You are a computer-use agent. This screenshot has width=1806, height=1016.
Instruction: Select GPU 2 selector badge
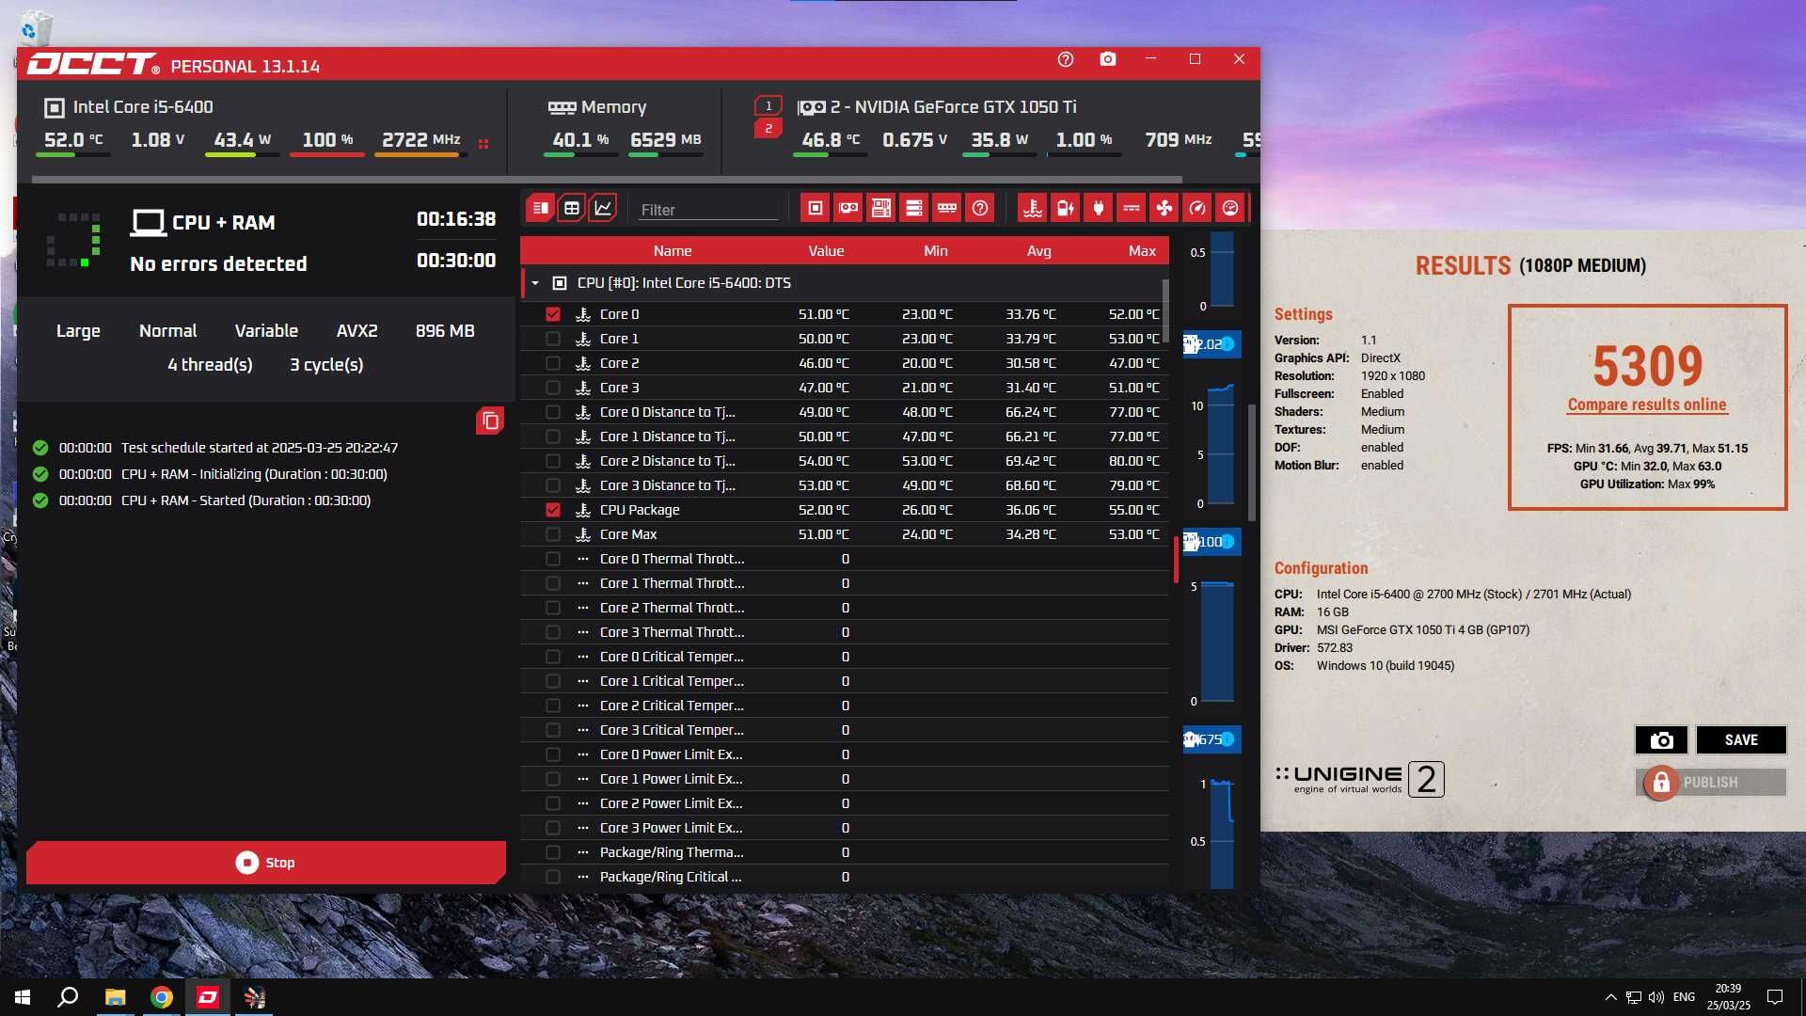[768, 128]
